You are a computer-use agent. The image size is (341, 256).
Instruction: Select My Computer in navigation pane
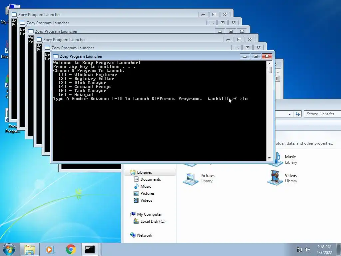[150, 214]
